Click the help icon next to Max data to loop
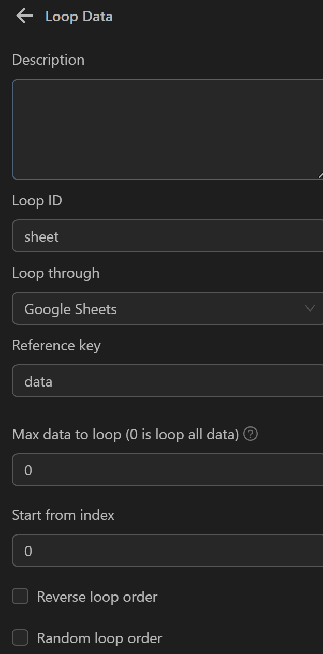Screen dimensions: 323x654 click(x=251, y=434)
